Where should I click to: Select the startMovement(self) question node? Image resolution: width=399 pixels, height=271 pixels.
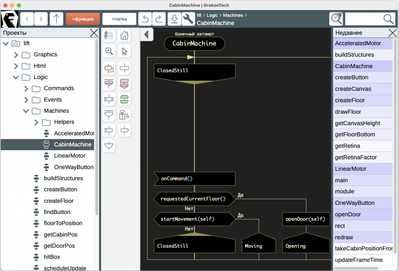(195, 219)
